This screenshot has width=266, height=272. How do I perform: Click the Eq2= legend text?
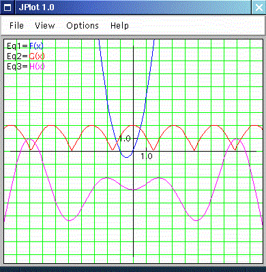point(17,56)
